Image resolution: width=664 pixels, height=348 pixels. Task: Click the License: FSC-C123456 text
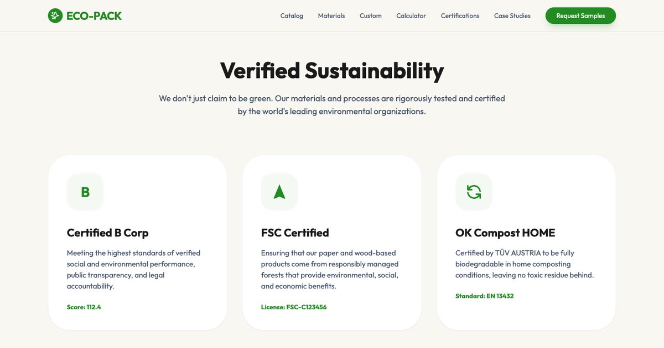click(294, 307)
